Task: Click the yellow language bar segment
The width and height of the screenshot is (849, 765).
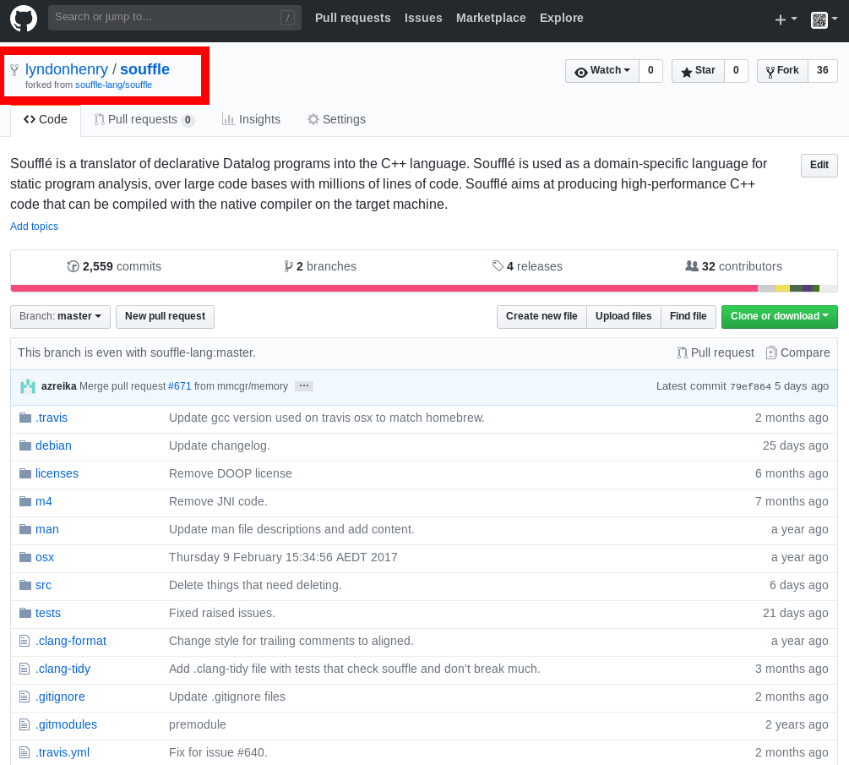Action: pos(782,288)
